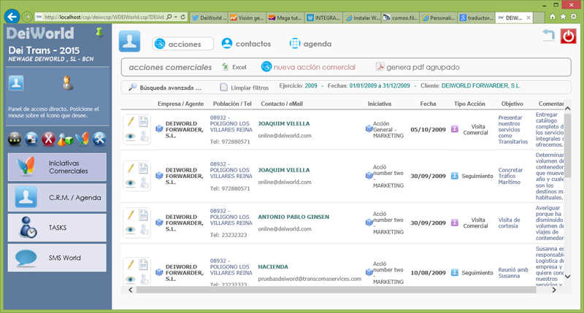This screenshot has height=313, width=584.
Task: Click the large blue user profile icon
Action: tap(129, 42)
